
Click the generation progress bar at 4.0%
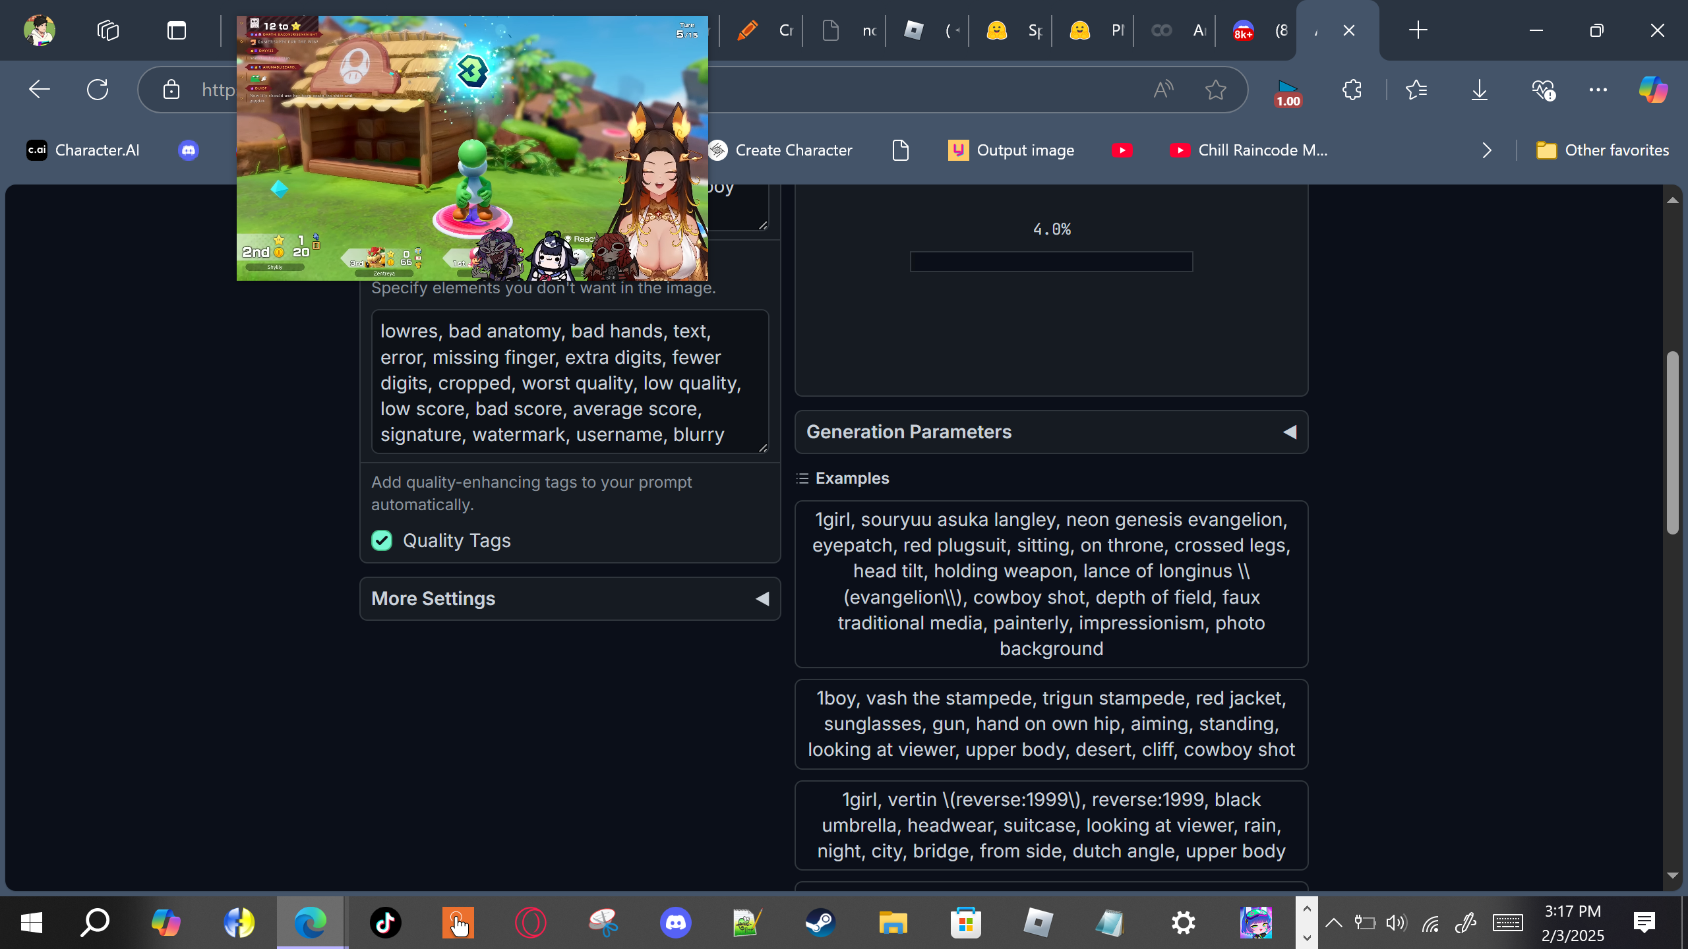[1052, 262]
